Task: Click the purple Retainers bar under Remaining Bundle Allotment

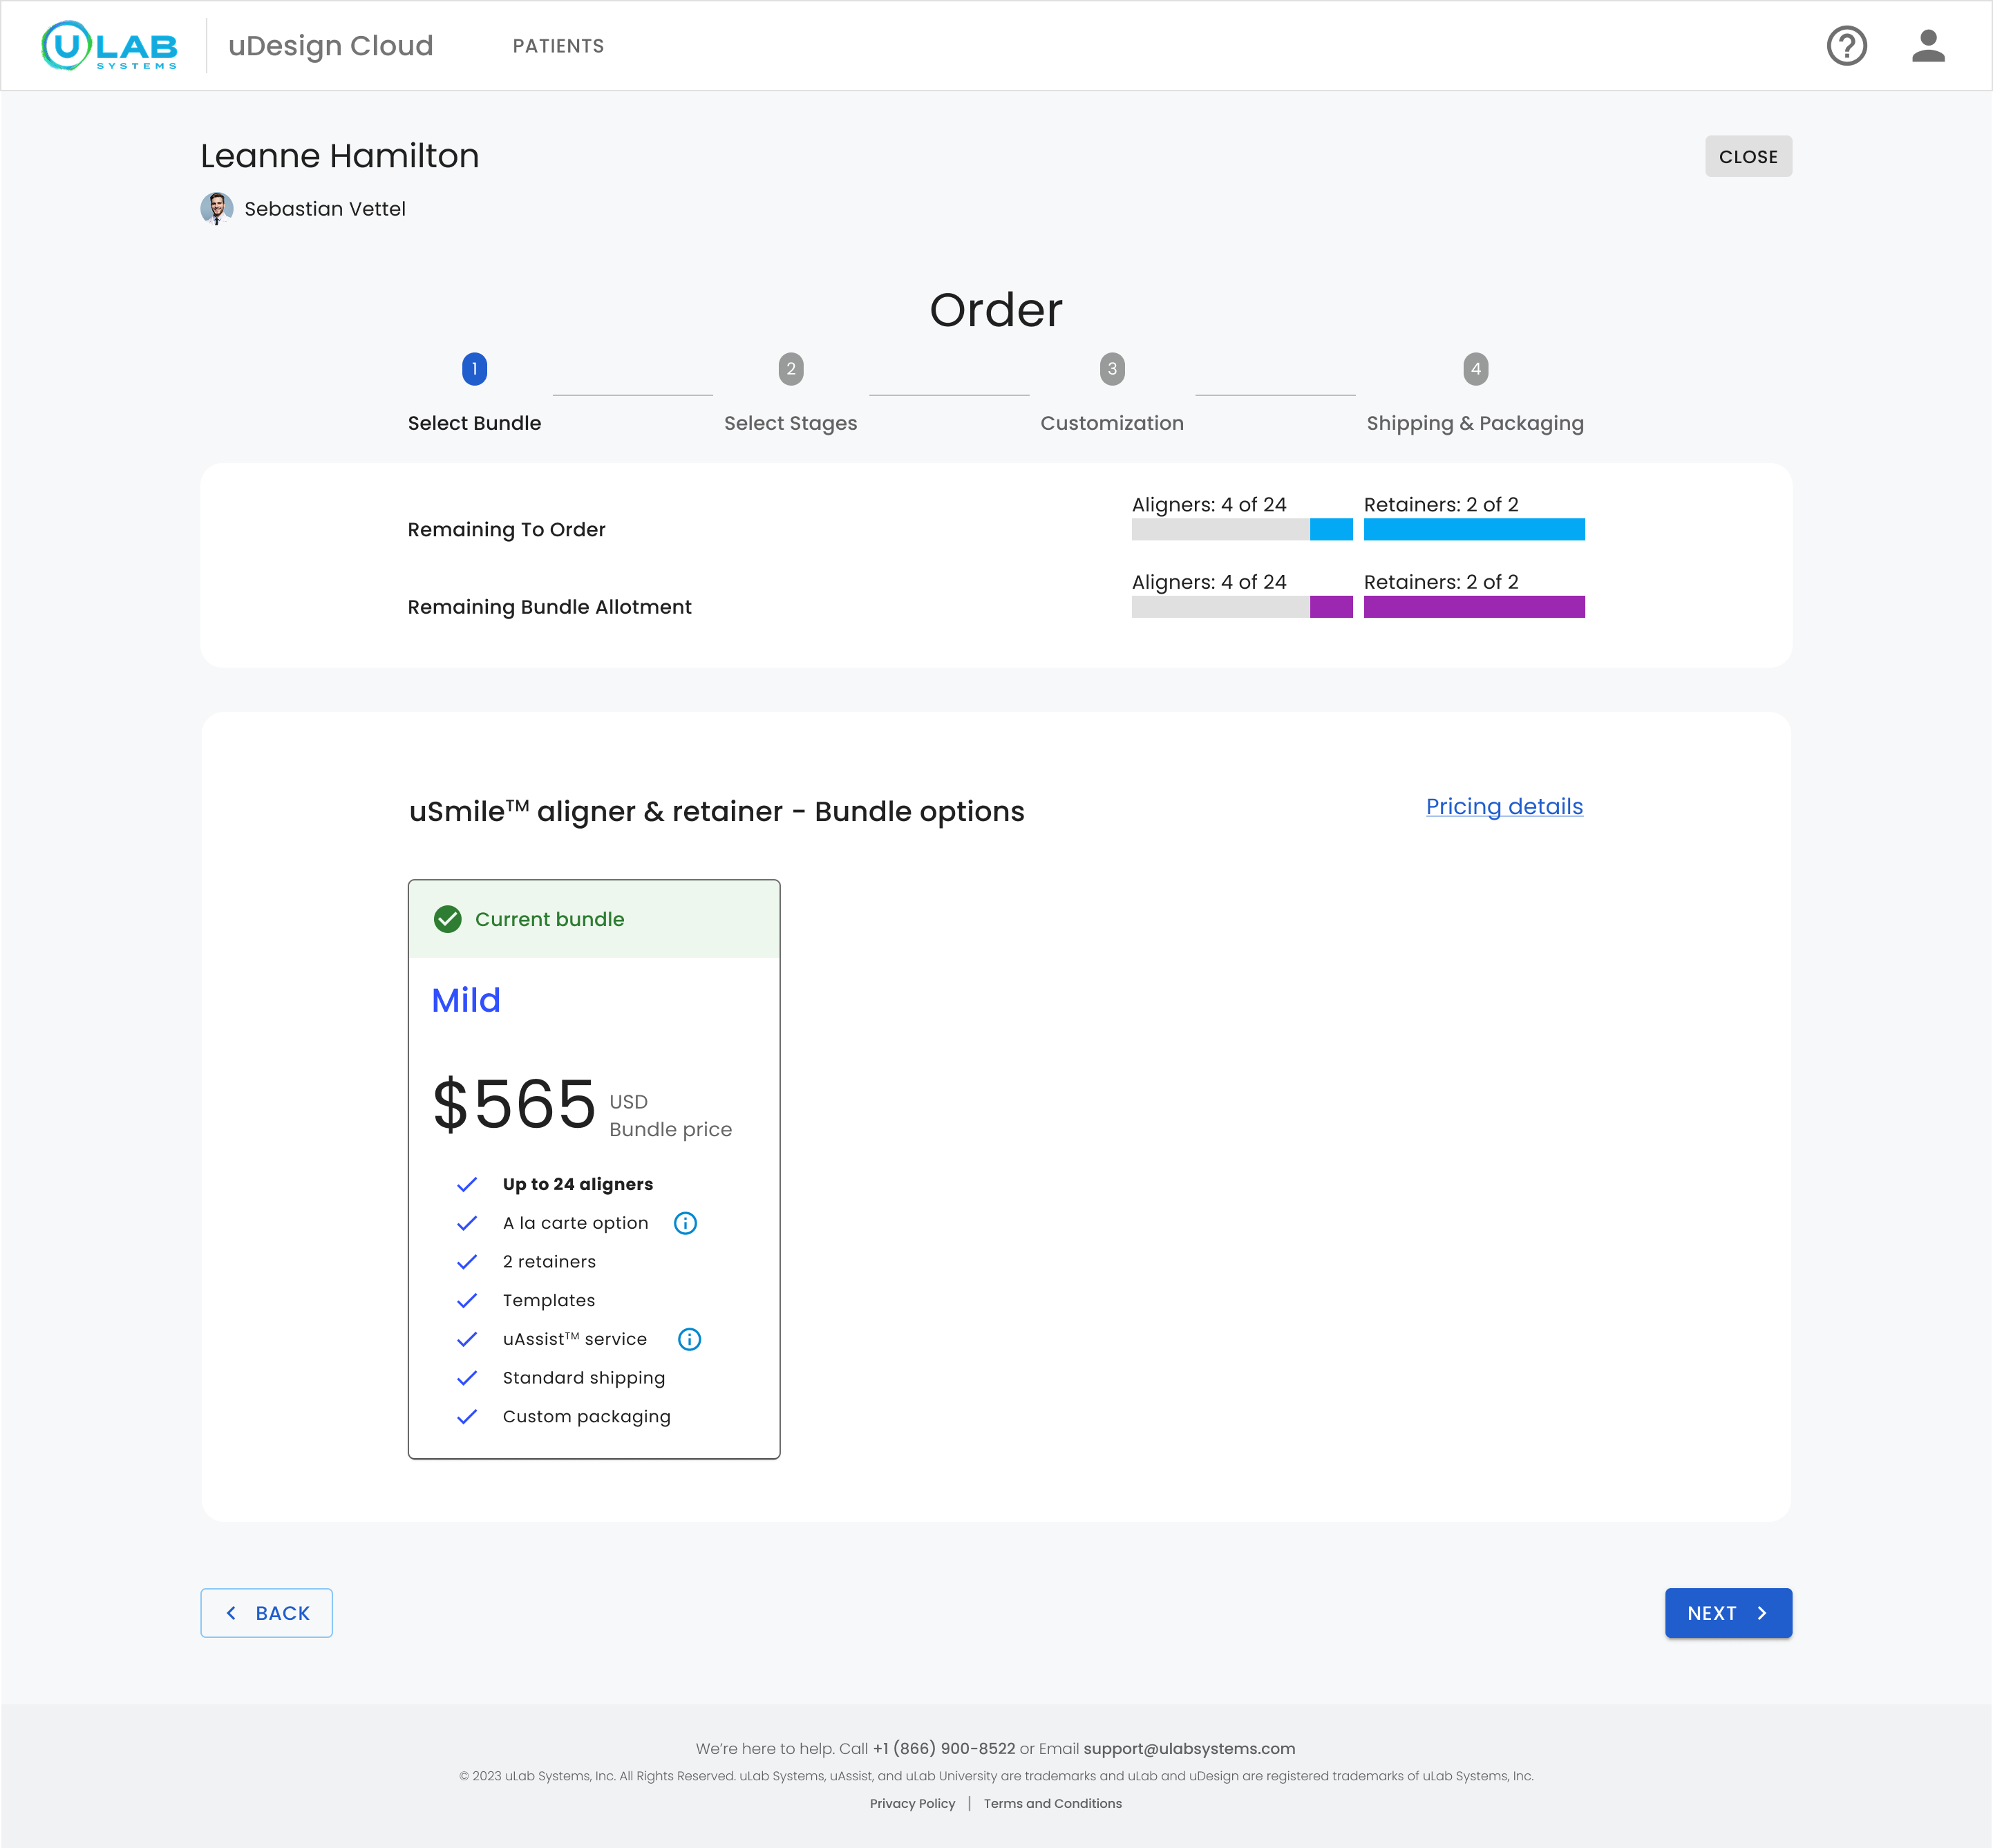Action: [x=1474, y=607]
